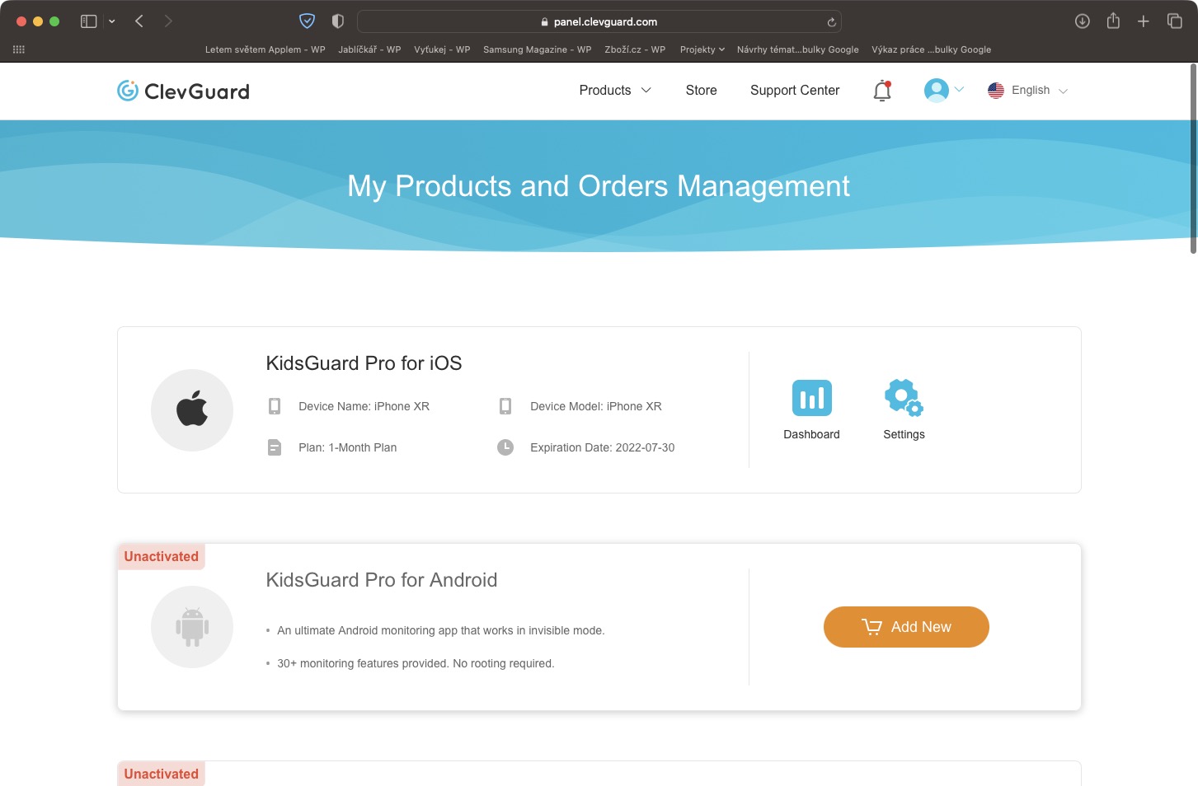Screen dimensions: 1198x786
Task: Open a new tab
Action: [1144, 21]
